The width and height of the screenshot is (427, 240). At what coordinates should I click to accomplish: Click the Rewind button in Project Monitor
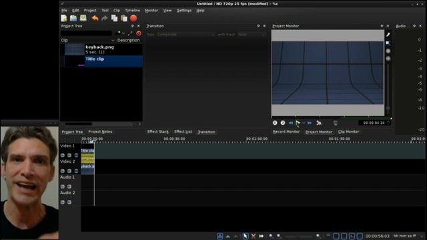(291, 123)
